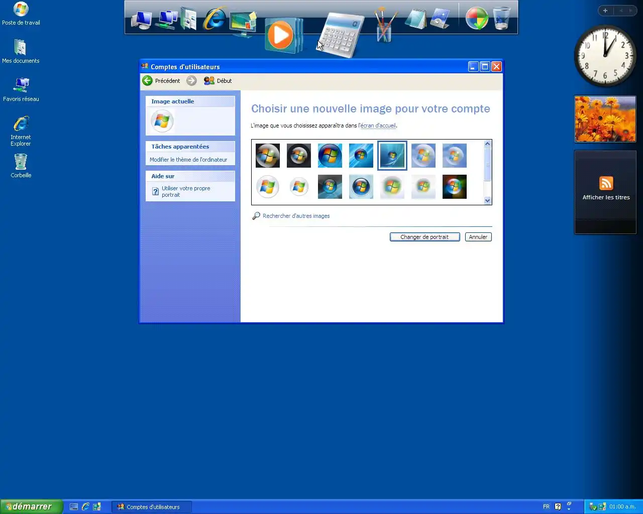Minimize the Comptes d'utilisateurs window
This screenshot has height=514, width=643.
473,67
